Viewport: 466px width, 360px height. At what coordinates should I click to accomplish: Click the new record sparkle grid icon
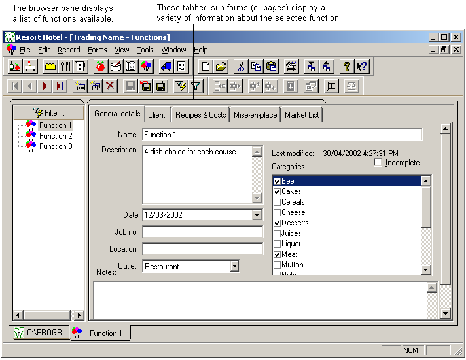pyautogui.click(x=80, y=86)
